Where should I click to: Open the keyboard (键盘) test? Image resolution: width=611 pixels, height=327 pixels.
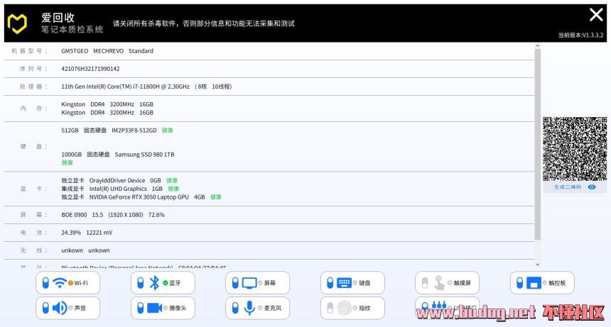pos(344,283)
